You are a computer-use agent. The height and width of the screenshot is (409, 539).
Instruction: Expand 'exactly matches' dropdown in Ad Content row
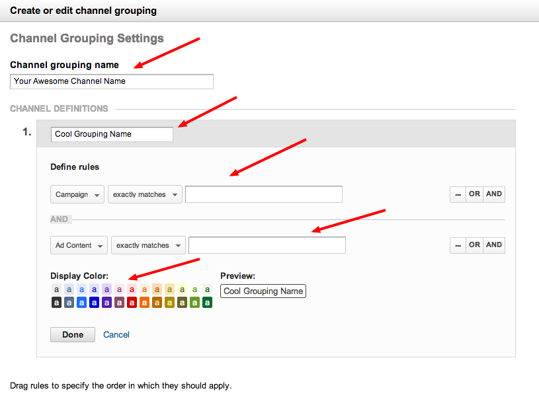click(149, 245)
